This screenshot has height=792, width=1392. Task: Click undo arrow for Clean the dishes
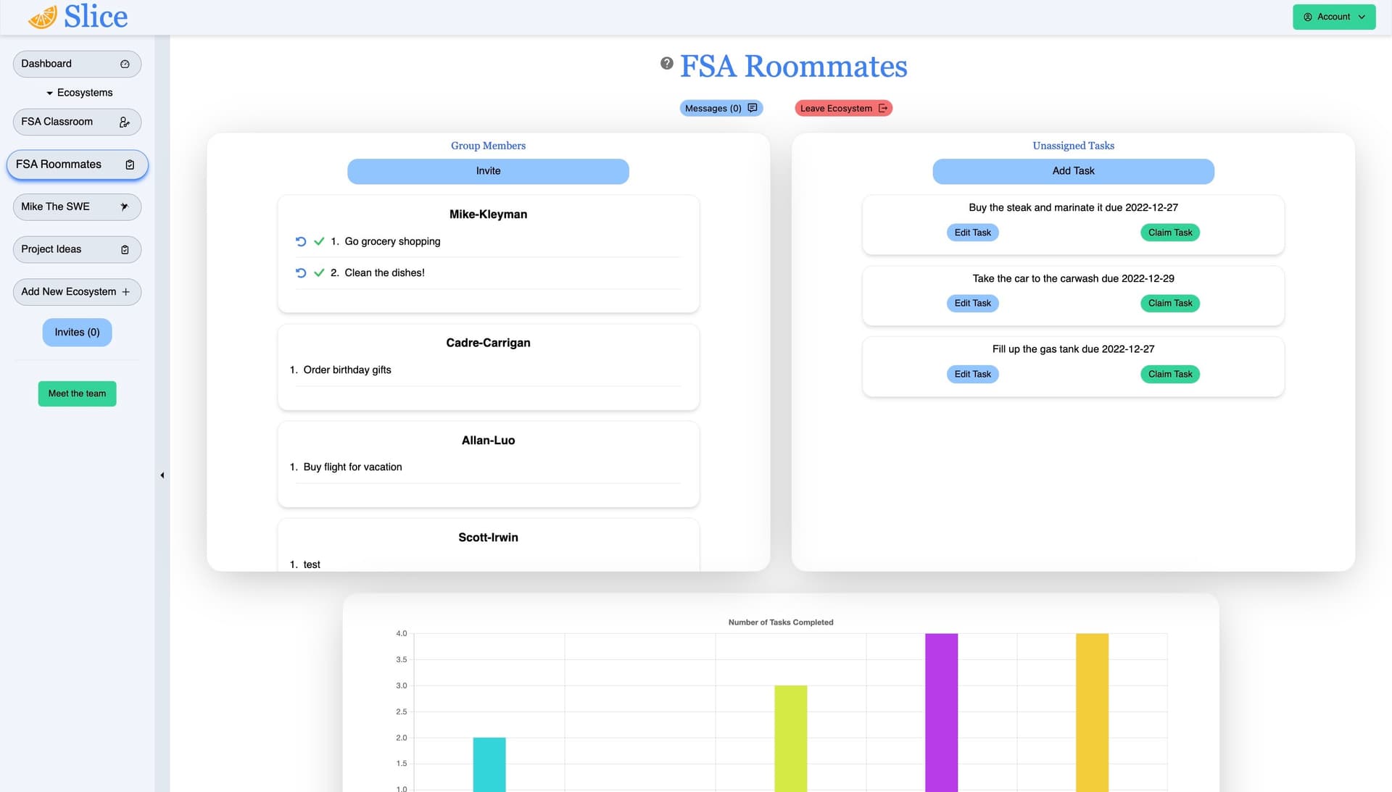click(x=301, y=273)
